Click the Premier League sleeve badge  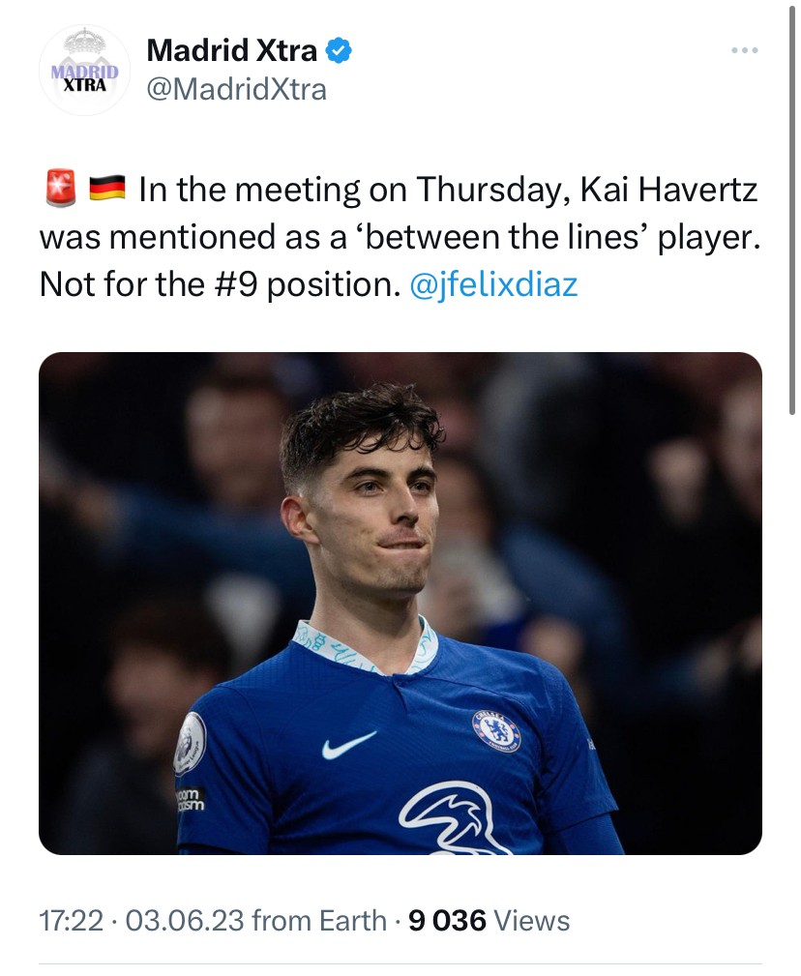(x=190, y=743)
